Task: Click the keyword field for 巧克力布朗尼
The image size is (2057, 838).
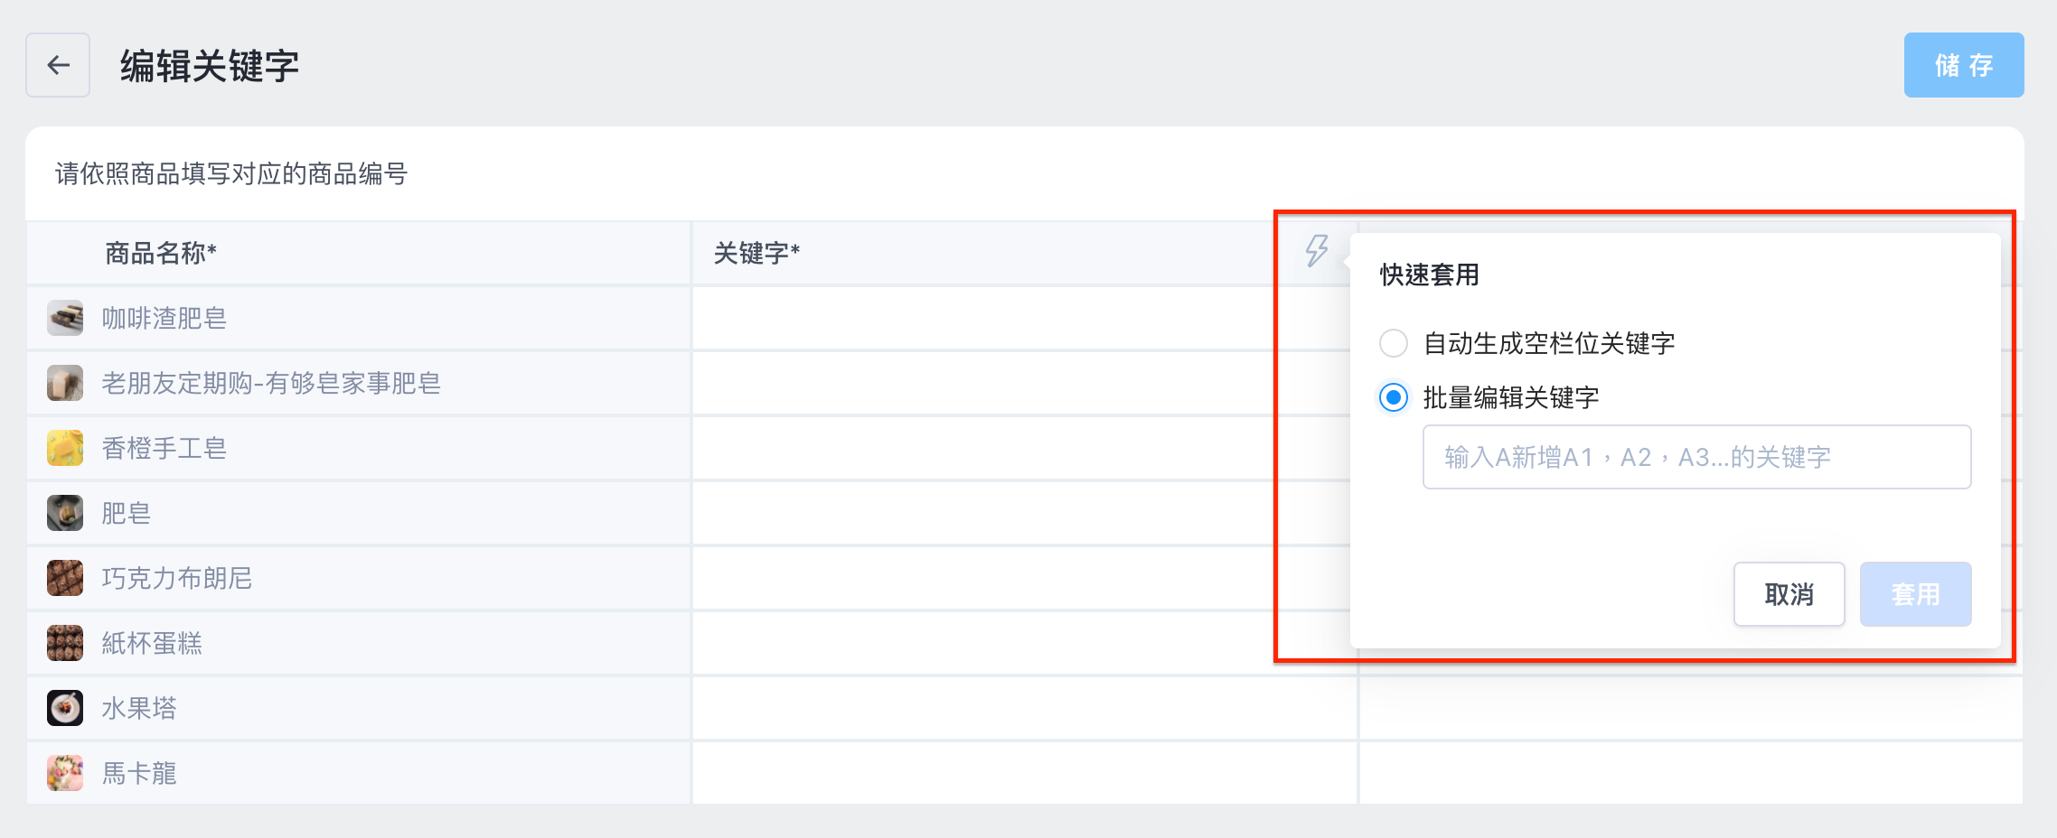Action: click(x=1024, y=578)
